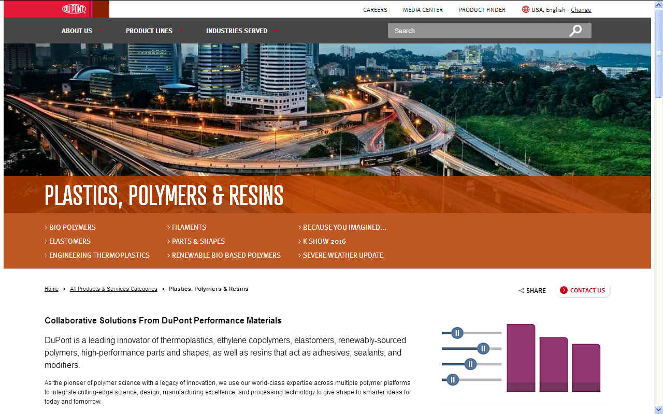Go to the Careers page
Screen dimensions: 663x414
click(375, 10)
